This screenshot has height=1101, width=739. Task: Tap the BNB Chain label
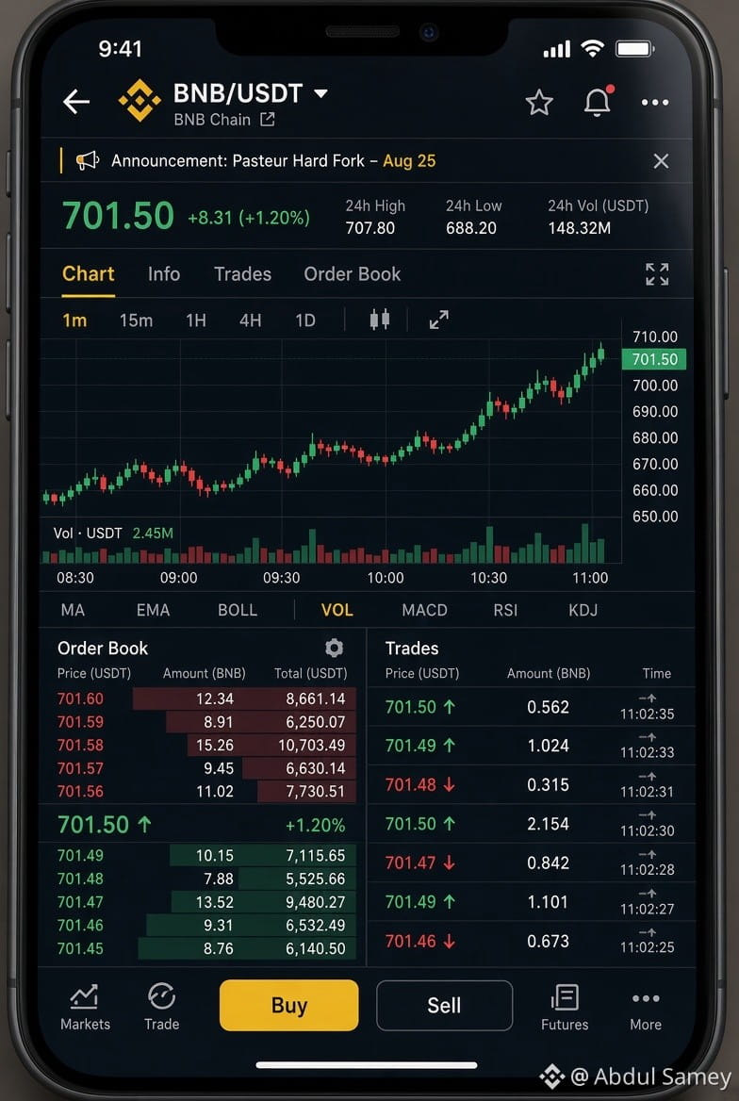[x=212, y=120]
